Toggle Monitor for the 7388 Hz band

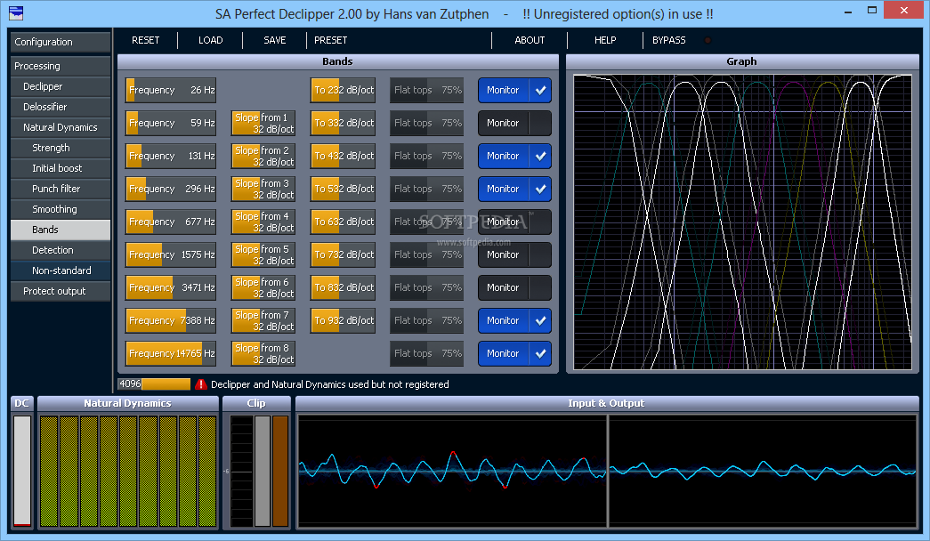(514, 320)
